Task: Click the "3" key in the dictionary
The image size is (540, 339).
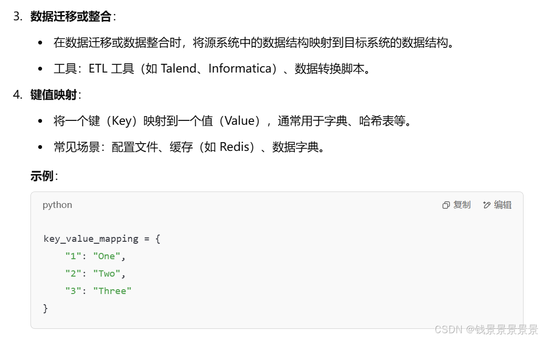Action: (73, 291)
